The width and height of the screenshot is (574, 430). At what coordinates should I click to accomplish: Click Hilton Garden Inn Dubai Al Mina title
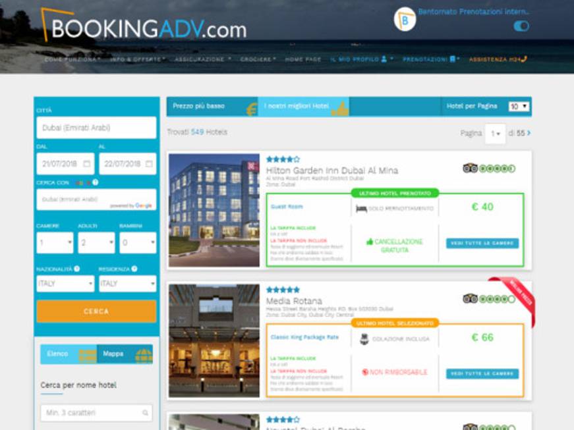point(332,171)
